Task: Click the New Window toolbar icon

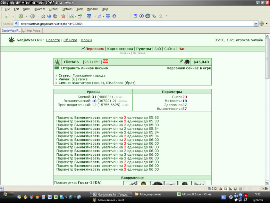Action: [7, 16]
